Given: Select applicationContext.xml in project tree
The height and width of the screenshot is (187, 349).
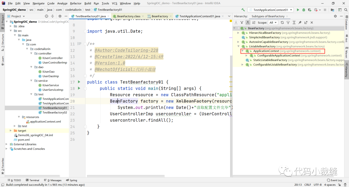Looking at the screenshot, I should pyautogui.click(x=45, y=122).
